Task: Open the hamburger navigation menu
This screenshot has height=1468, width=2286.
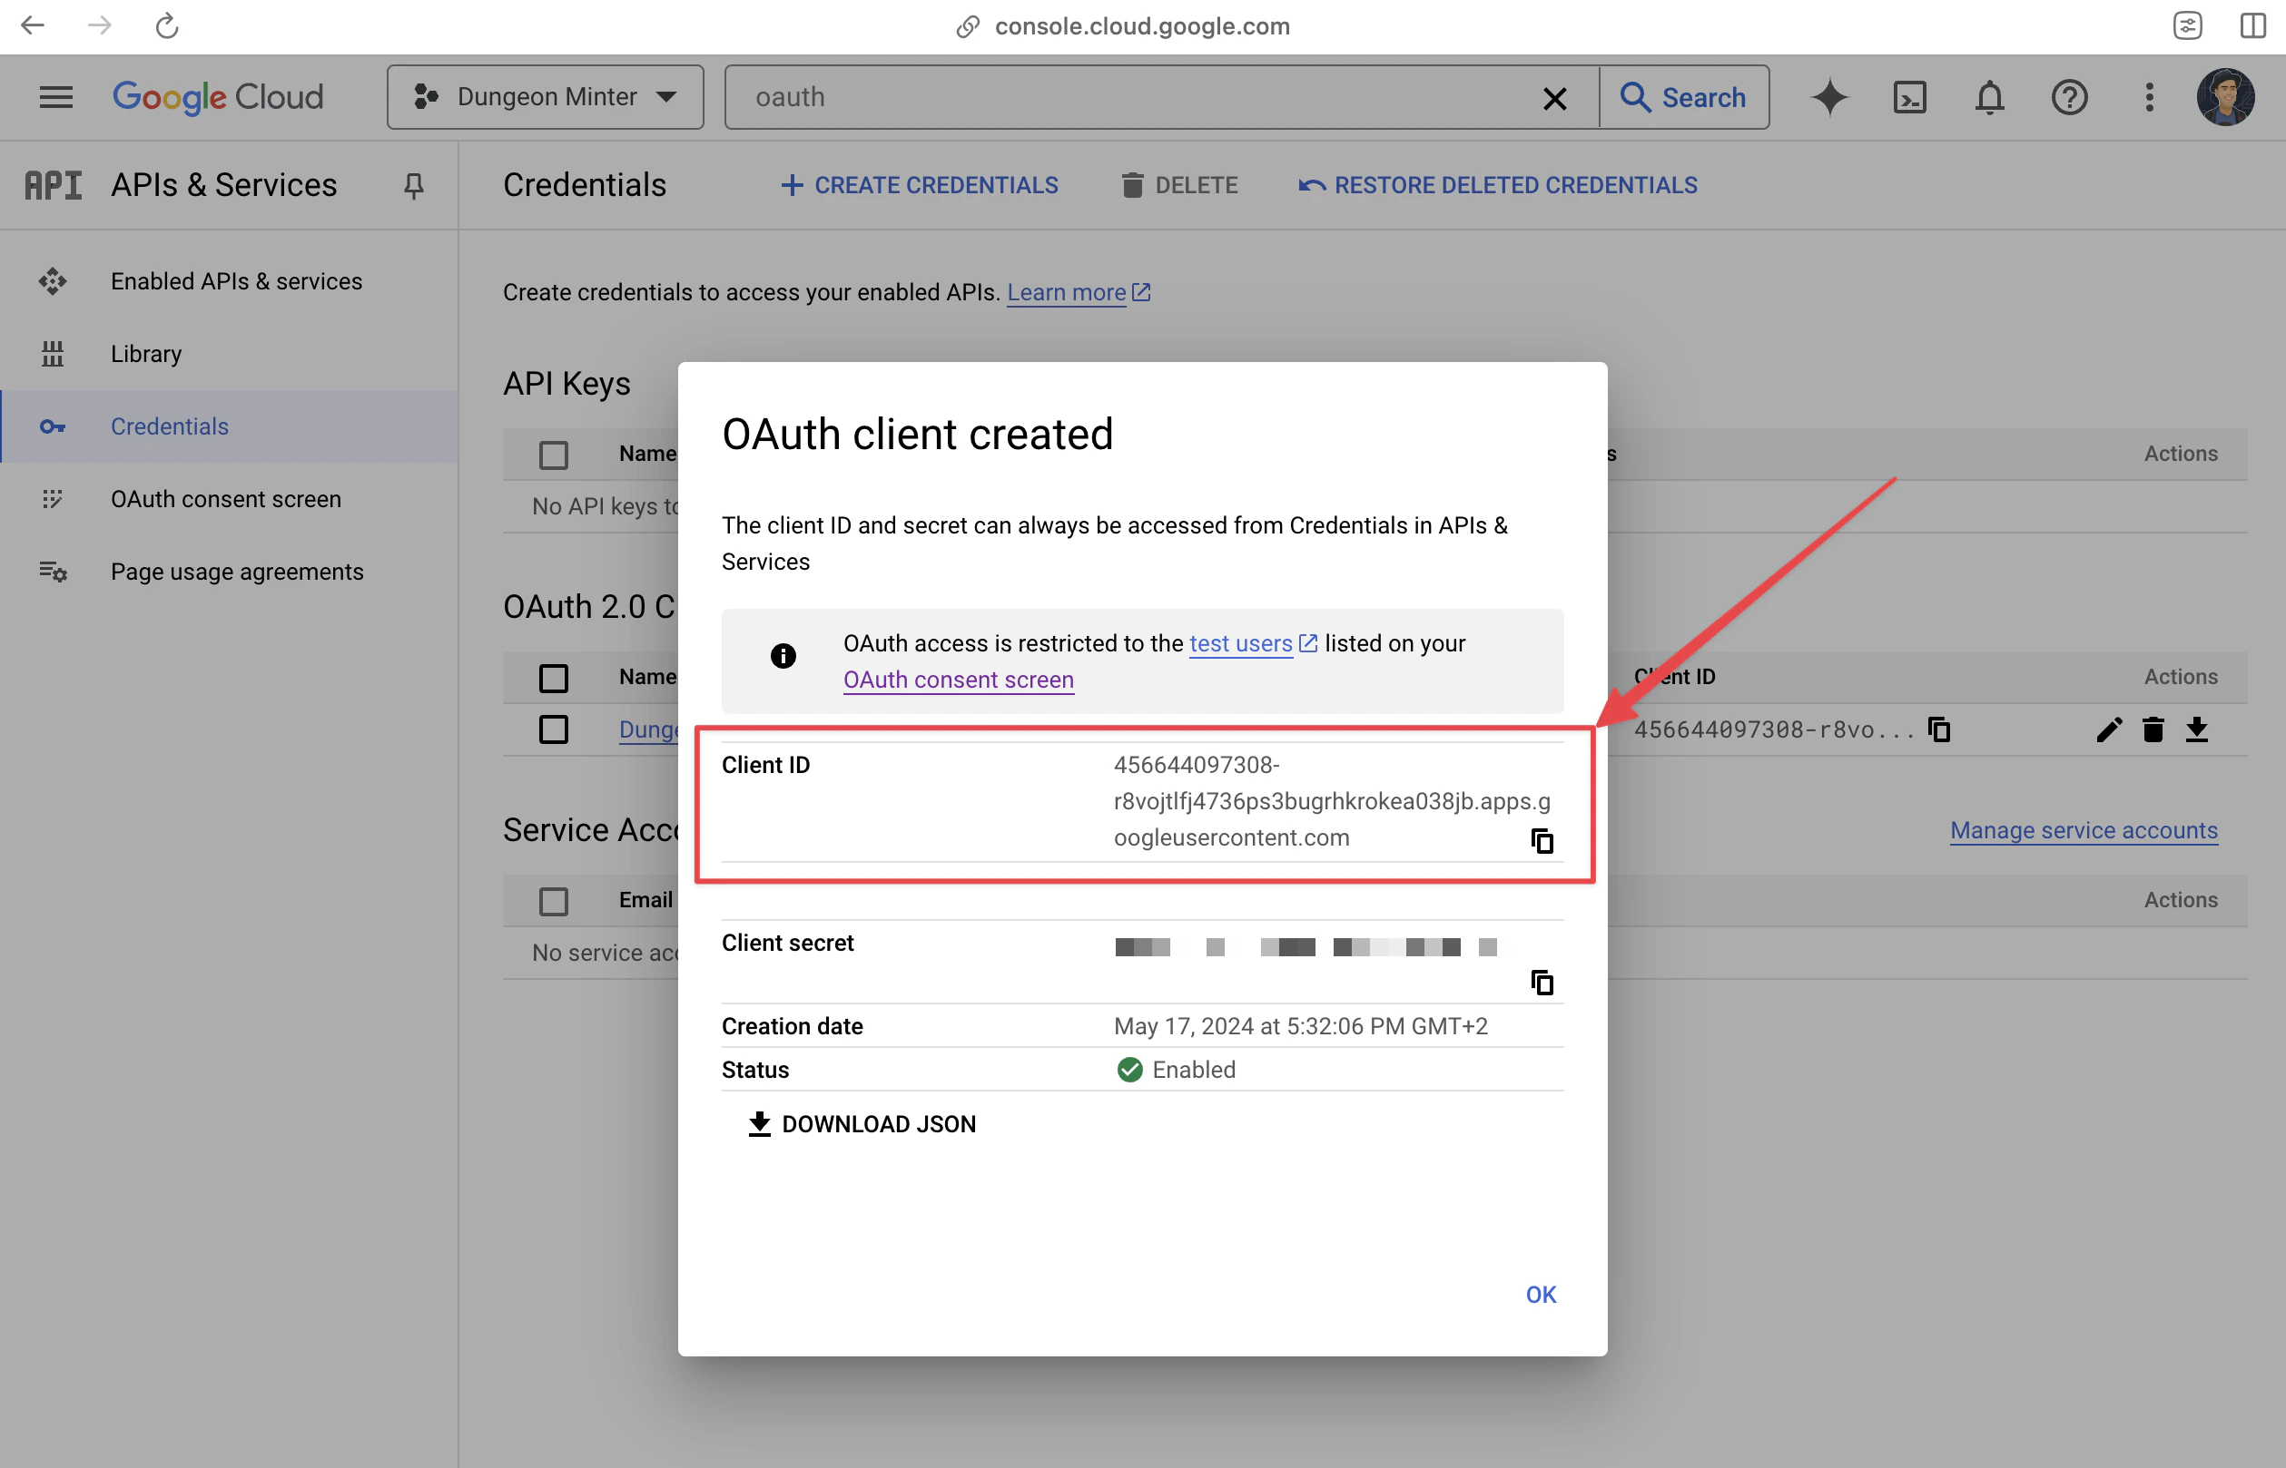Action: 56,97
